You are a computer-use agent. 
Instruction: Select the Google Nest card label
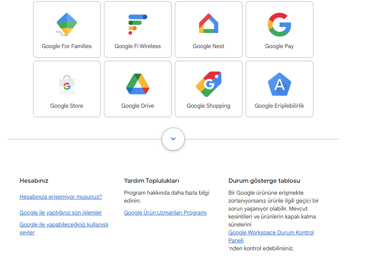click(208, 46)
